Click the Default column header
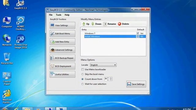Viewport: 196px width, 110px height. tap(141, 30)
